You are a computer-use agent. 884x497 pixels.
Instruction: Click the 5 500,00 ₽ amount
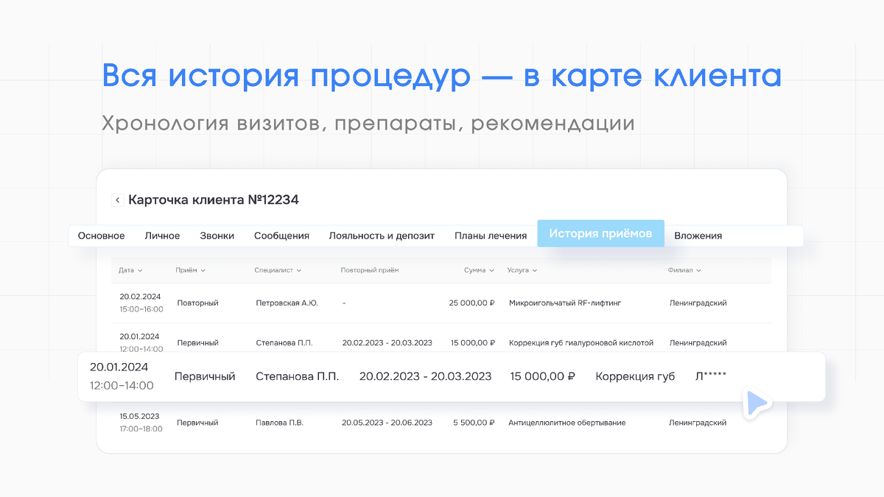[x=474, y=423]
